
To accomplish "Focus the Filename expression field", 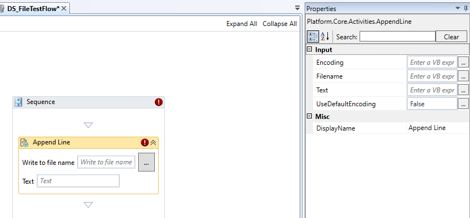I will tap(432, 76).
